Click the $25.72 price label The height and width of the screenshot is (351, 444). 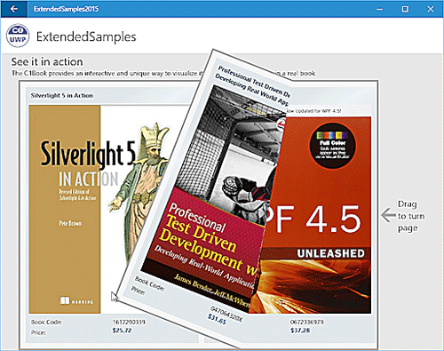(x=122, y=331)
